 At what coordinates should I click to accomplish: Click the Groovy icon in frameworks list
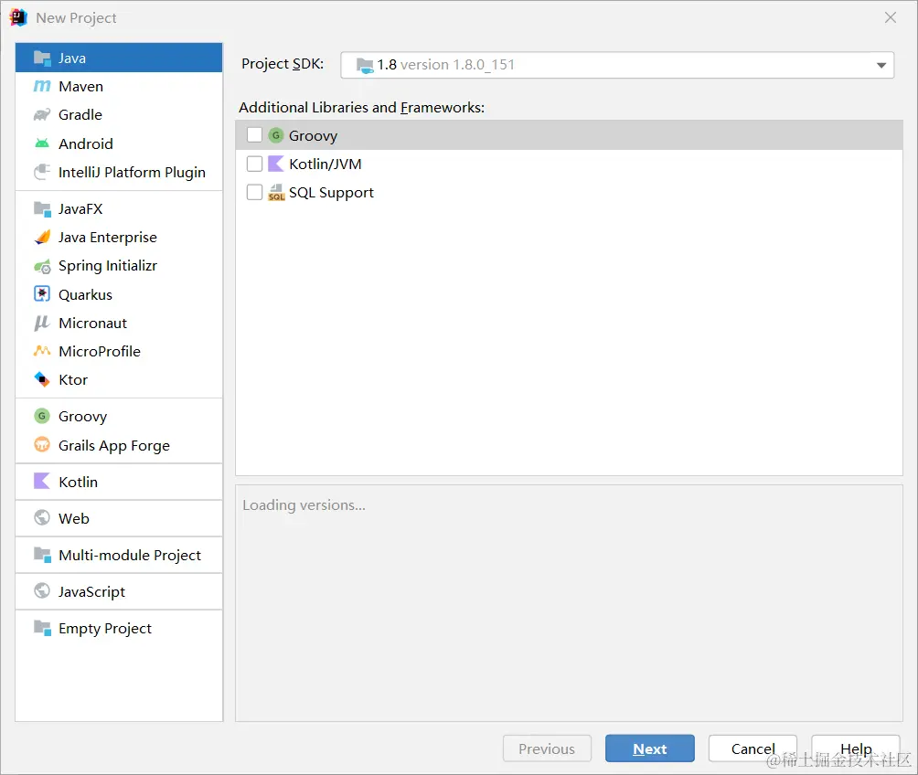(x=276, y=135)
